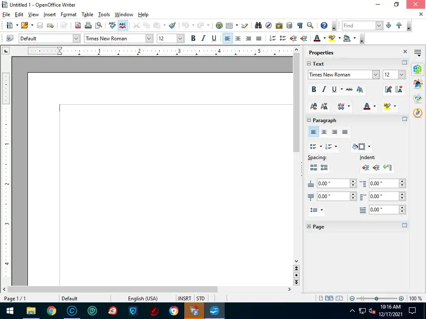Click the sidebar Highlighting yellow swatch
Viewport: 426px width, 319px height.
coord(387,106)
